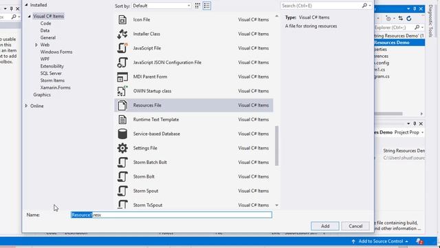The image size is (440, 248).
Task: Click the notifications icon in status bar
Action: click(419, 241)
